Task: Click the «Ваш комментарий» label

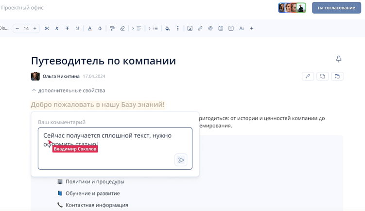Action: pyautogui.click(x=62, y=122)
